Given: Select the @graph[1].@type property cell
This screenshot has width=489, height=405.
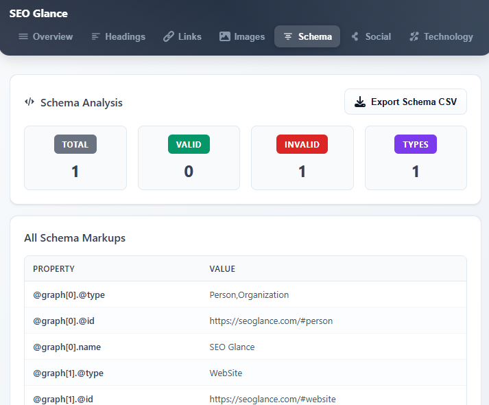Looking at the screenshot, I should (69, 373).
